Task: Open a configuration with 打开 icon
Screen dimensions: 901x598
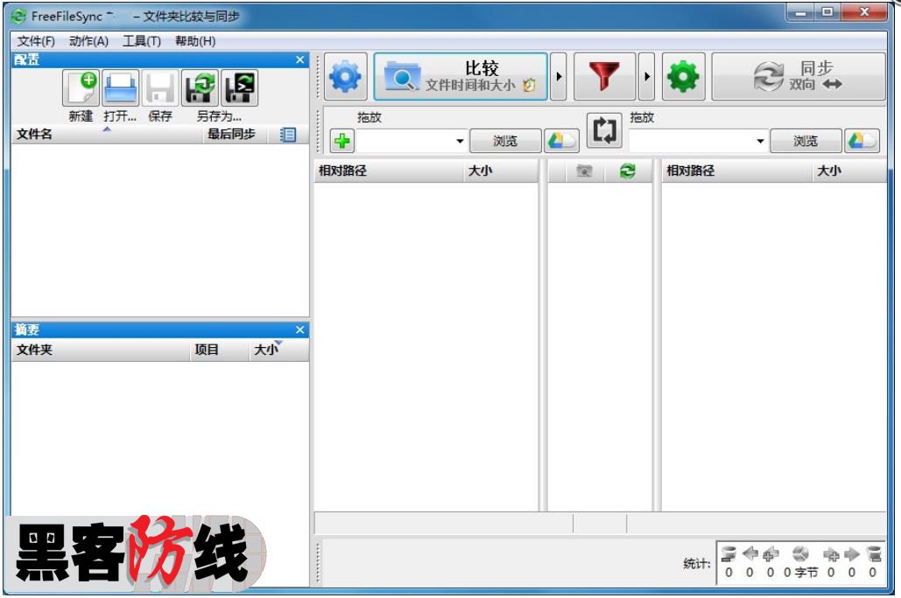Action: (x=121, y=87)
